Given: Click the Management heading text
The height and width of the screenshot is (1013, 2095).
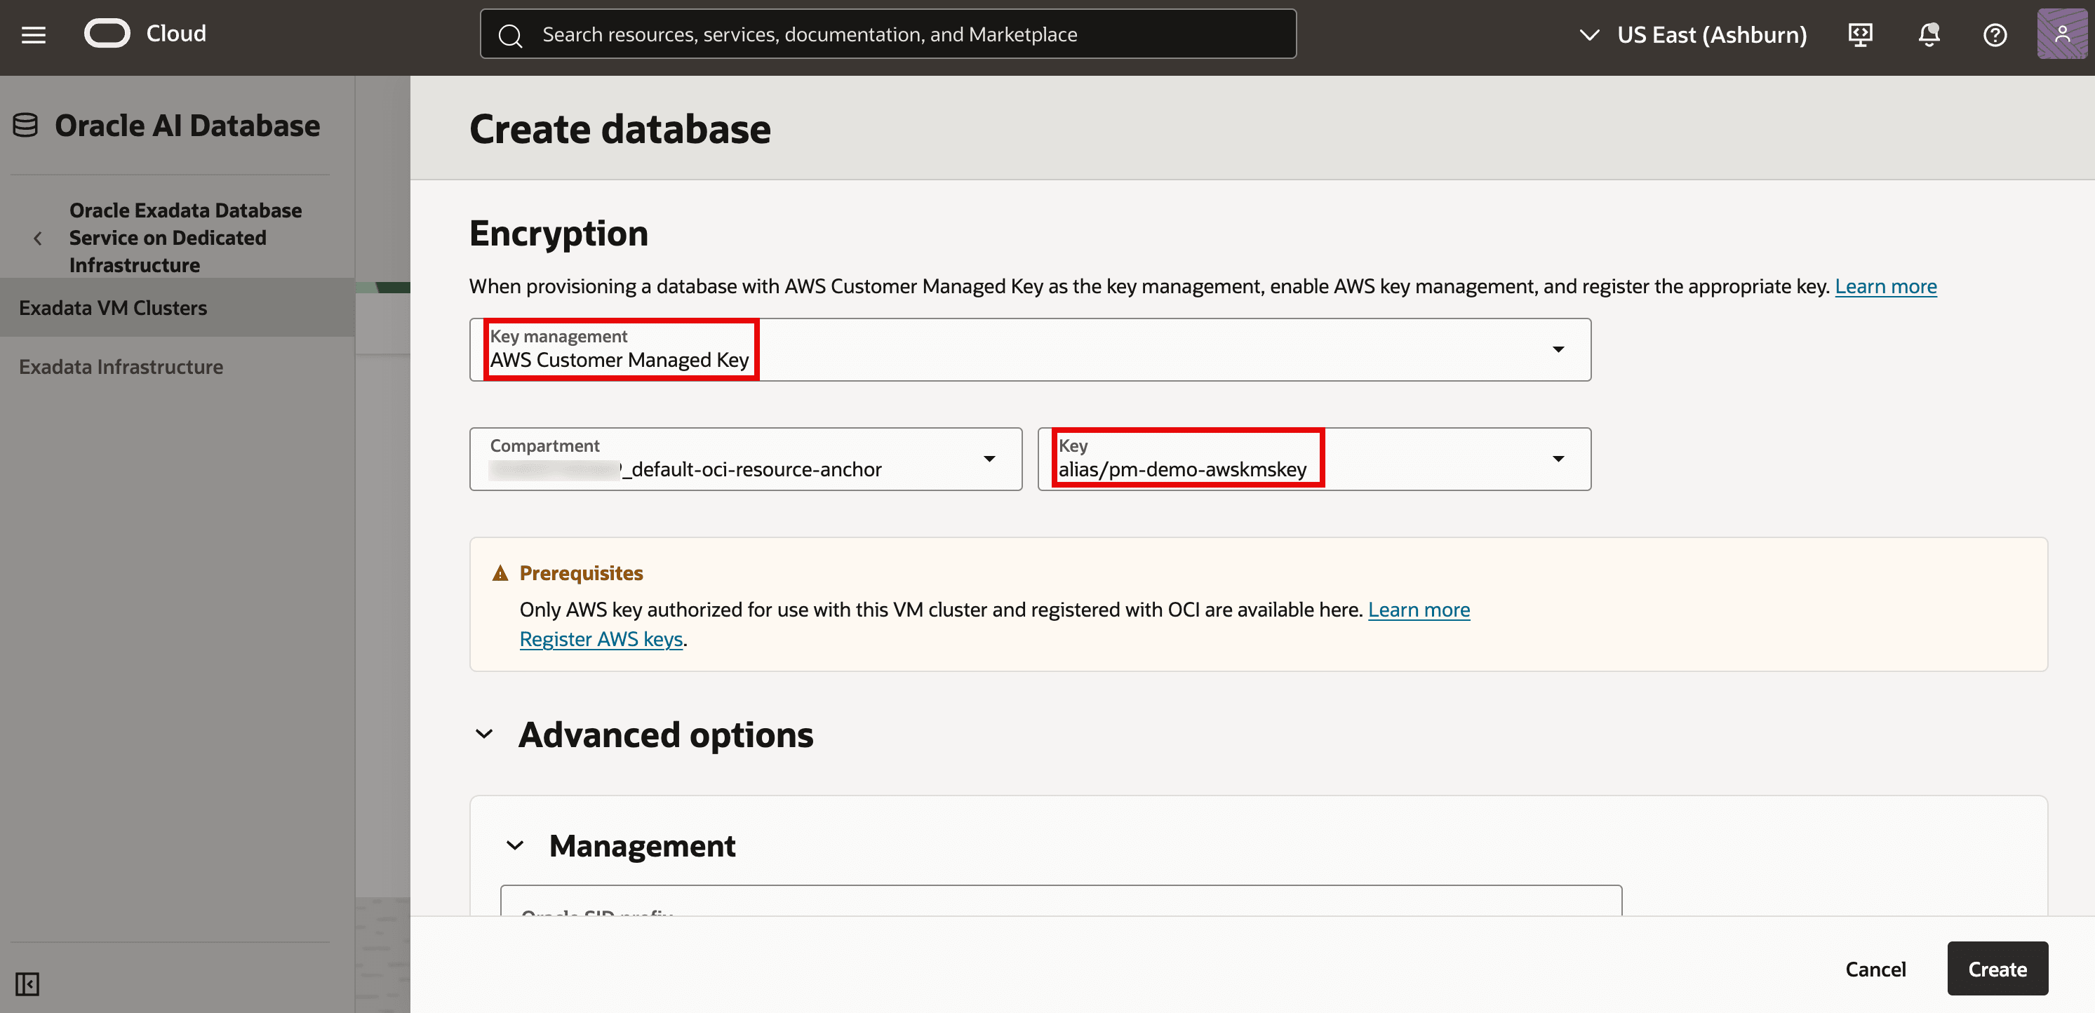Looking at the screenshot, I should click(x=642, y=845).
